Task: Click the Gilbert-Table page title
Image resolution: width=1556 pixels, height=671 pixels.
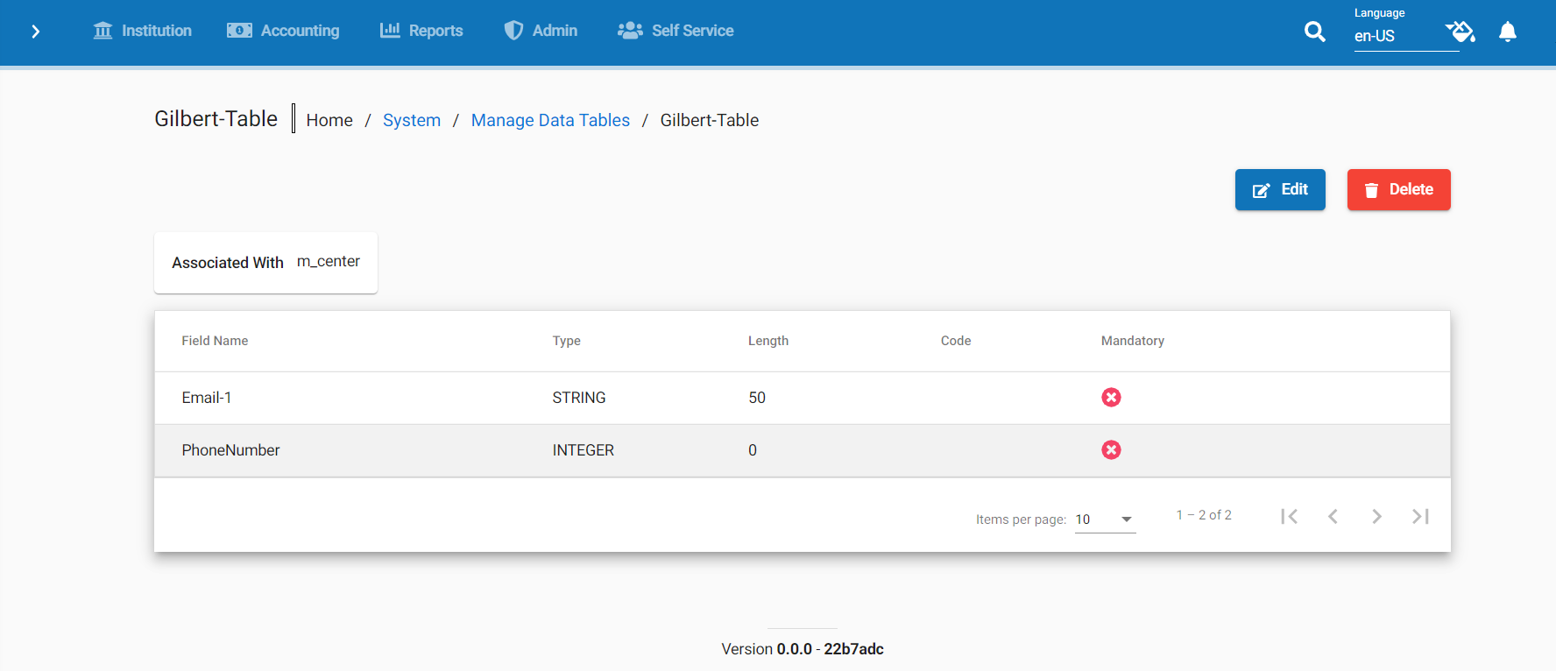Action: (x=216, y=119)
